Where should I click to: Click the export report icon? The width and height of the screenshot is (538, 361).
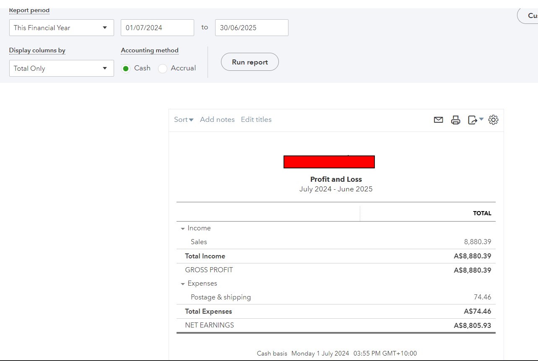click(x=472, y=120)
